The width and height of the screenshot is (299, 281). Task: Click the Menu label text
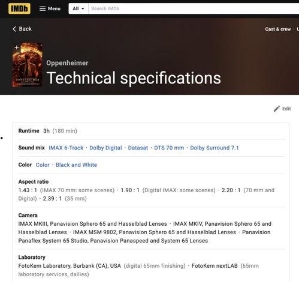tap(54, 8)
